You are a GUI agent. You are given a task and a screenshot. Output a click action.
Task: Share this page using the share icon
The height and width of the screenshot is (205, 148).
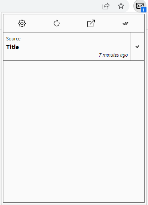click(x=106, y=6)
